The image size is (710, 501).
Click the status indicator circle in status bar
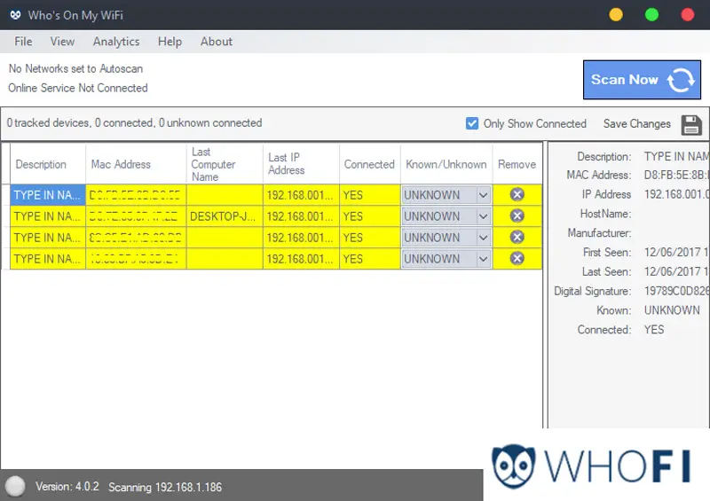15,486
